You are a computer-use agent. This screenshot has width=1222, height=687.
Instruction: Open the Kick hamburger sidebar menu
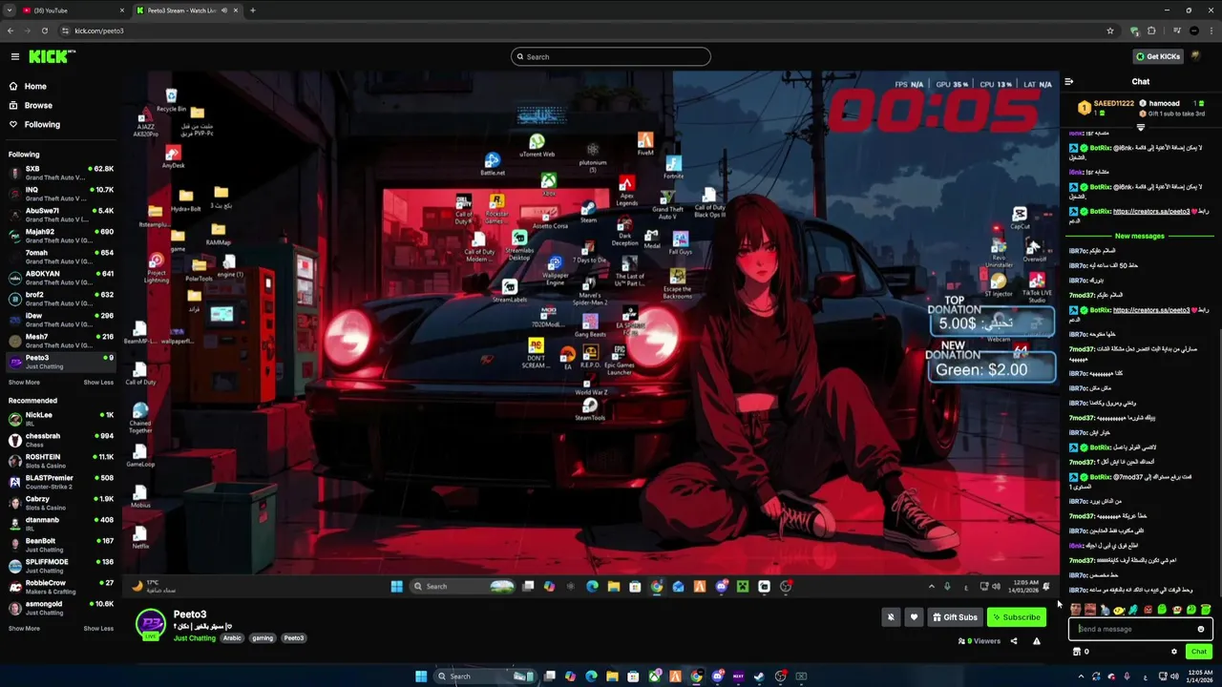tap(14, 56)
